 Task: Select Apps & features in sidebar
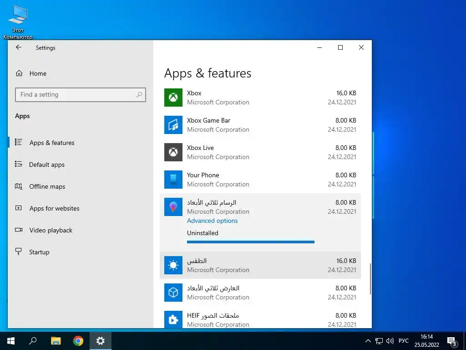pos(52,143)
